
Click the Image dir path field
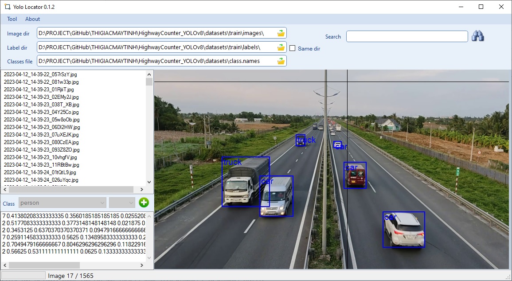click(155, 33)
